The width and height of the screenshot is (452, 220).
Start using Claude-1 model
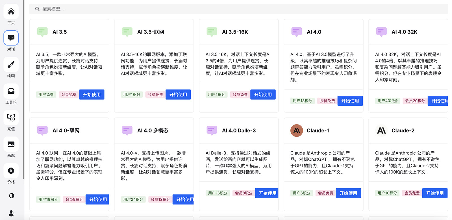[x=348, y=193]
